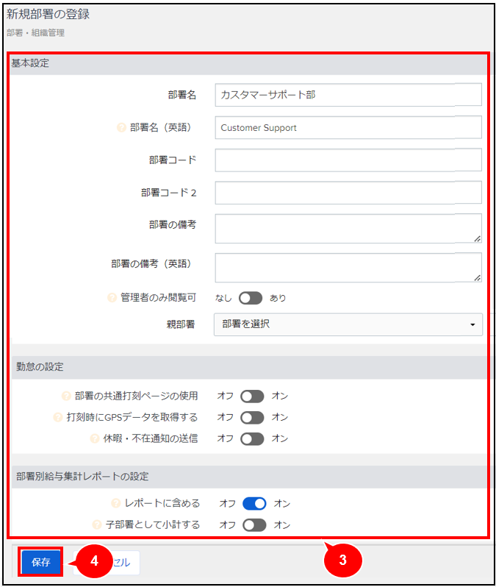496x587 pixels.
Task: Click the 部署名 text field
Action: click(348, 95)
